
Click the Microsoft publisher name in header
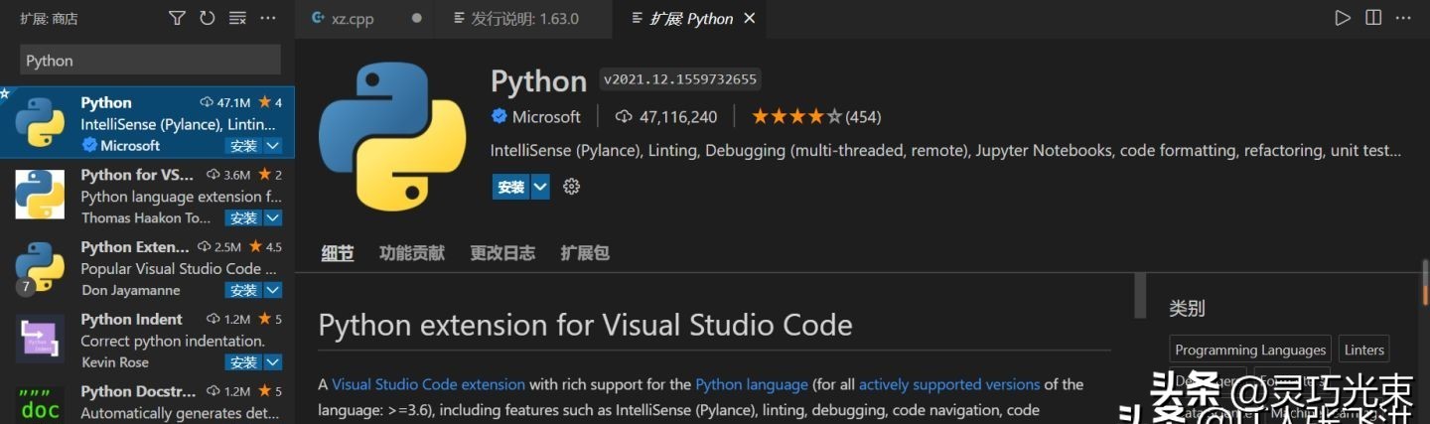[x=546, y=117]
